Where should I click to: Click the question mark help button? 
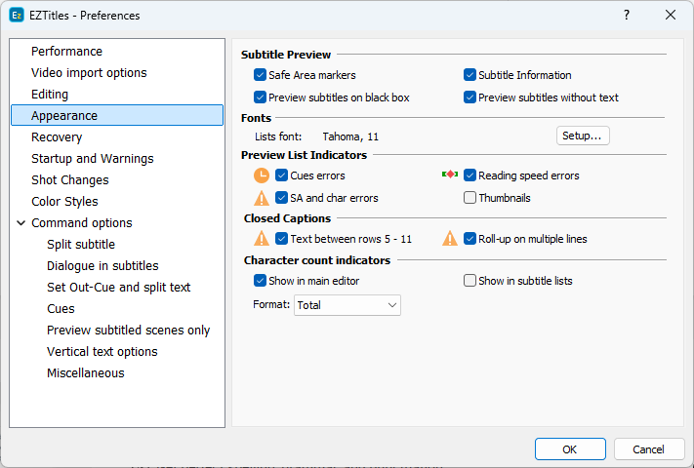pos(627,15)
